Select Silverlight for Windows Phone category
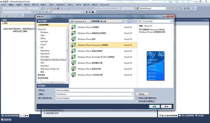 (x=53, y=60)
